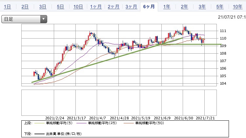Screen dimensions: 246x138
Task: Click the 106 price axis label
Action: click(x=223, y=68)
